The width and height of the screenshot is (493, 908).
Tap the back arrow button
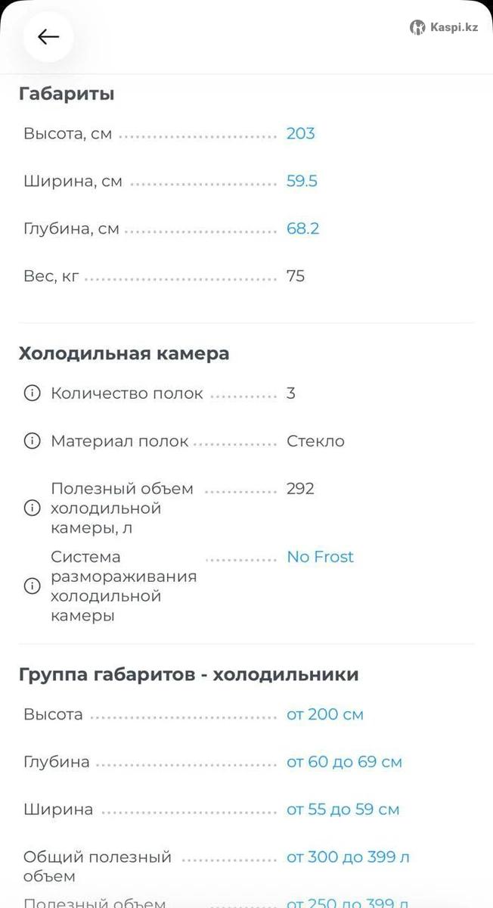[48, 37]
